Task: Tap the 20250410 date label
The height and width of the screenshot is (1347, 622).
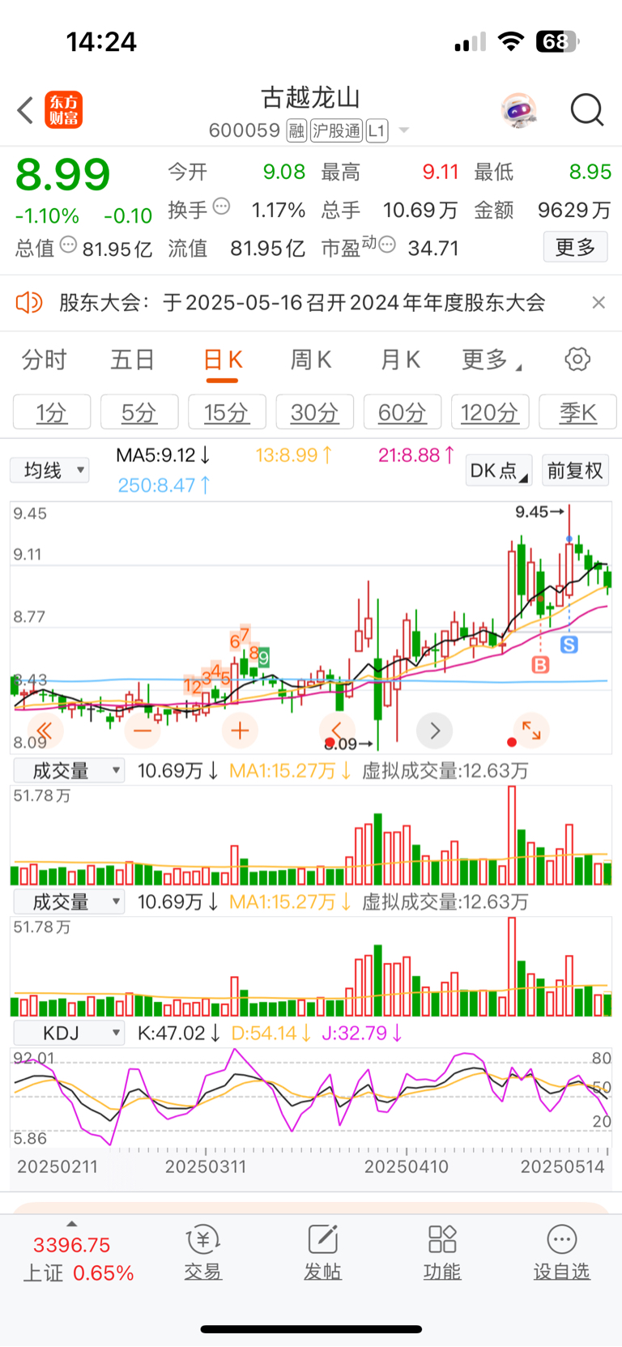Action: point(407,1167)
